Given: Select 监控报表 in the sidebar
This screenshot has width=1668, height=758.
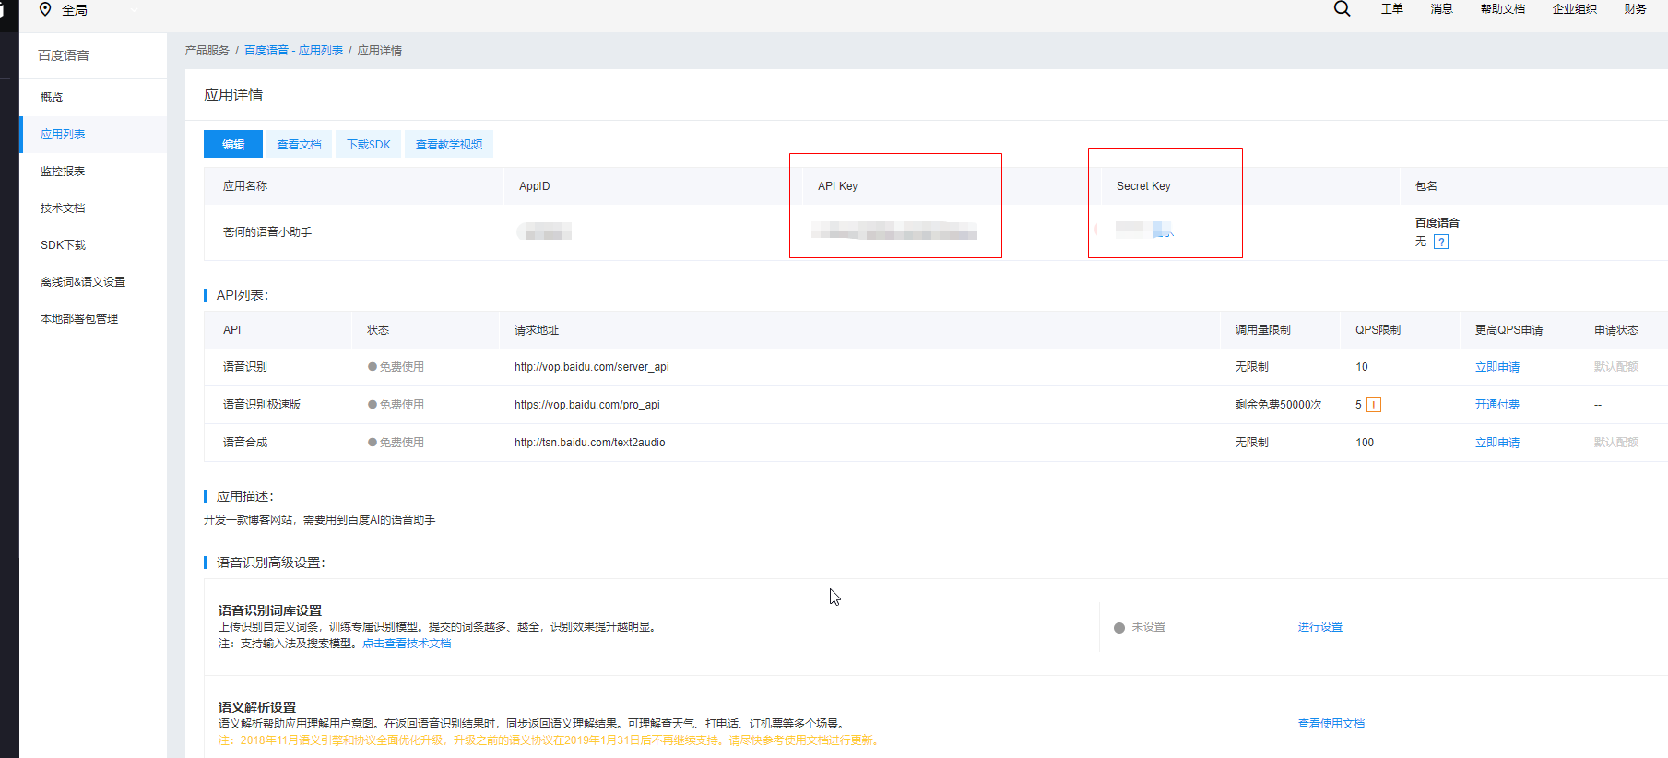Looking at the screenshot, I should pyautogui.click(x=93, y=171).
